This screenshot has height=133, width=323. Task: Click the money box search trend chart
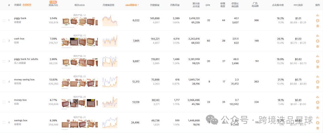110,102
